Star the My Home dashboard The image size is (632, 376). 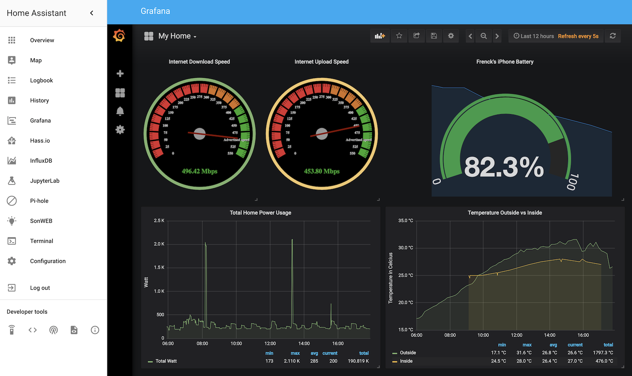[x=398, y=36]
